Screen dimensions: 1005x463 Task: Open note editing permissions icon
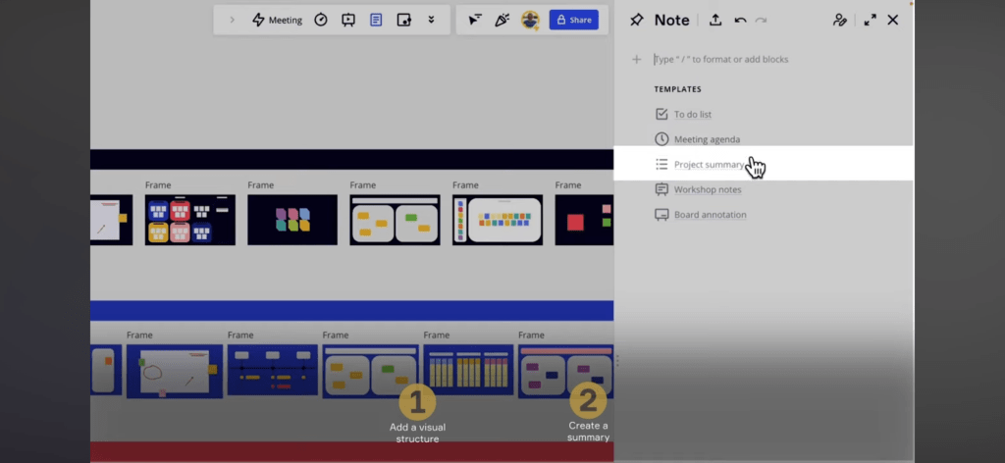coord(840,20)
